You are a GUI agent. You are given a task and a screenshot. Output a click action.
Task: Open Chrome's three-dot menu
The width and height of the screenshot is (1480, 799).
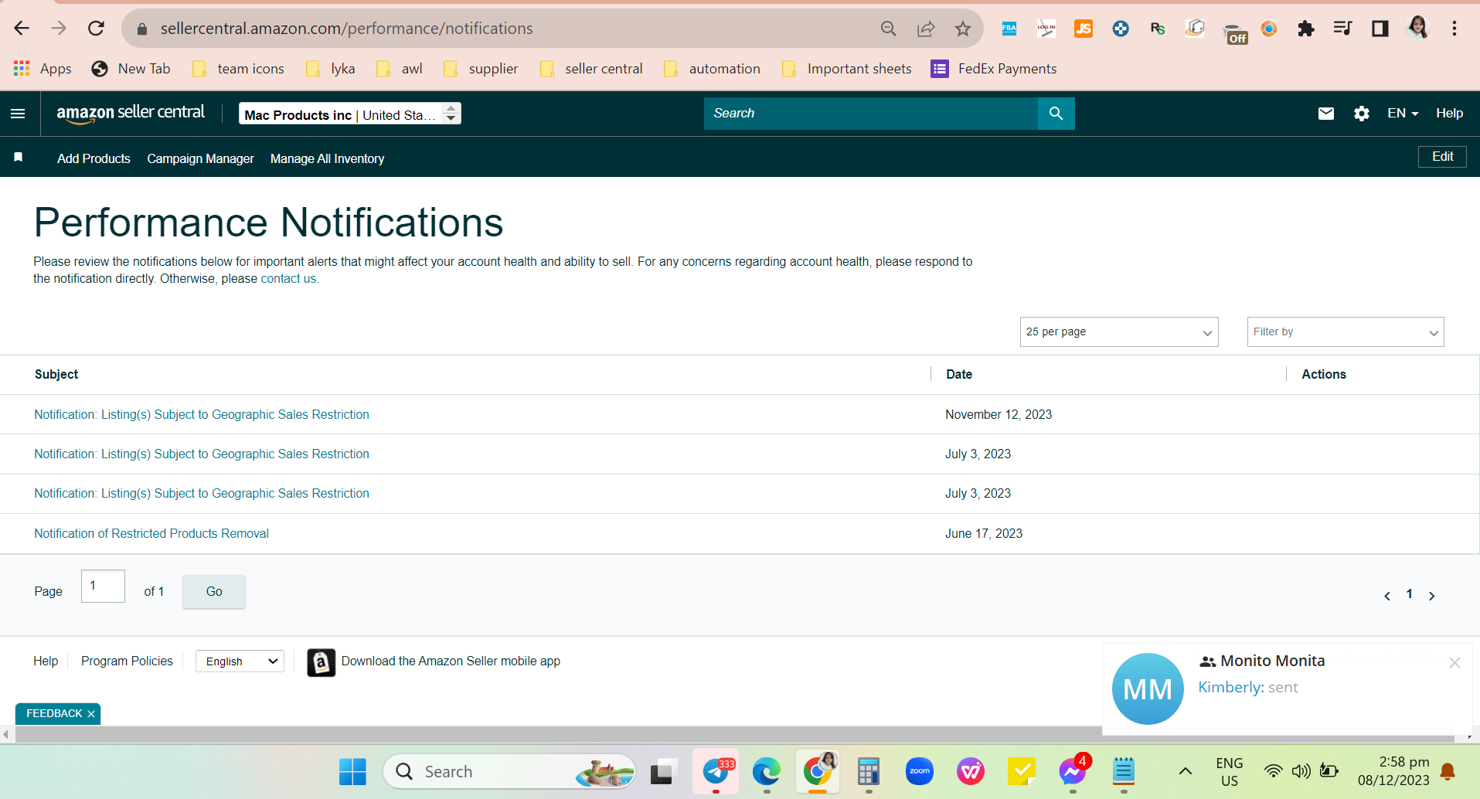coord(1454,29)
